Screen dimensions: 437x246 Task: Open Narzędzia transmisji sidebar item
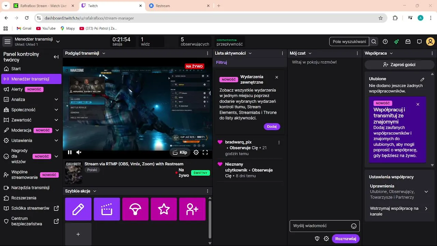click(31, 188)
